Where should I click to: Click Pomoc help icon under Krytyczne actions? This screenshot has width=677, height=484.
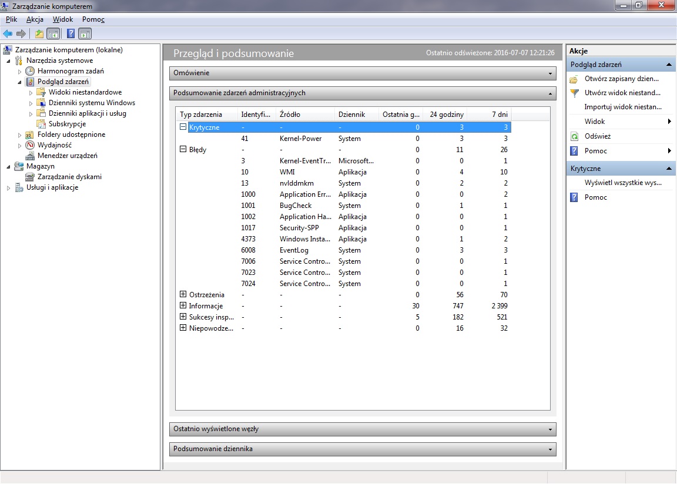tap(574, 197)
